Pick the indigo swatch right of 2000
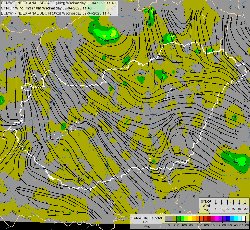The image size is (250, 230). point(224,218)
